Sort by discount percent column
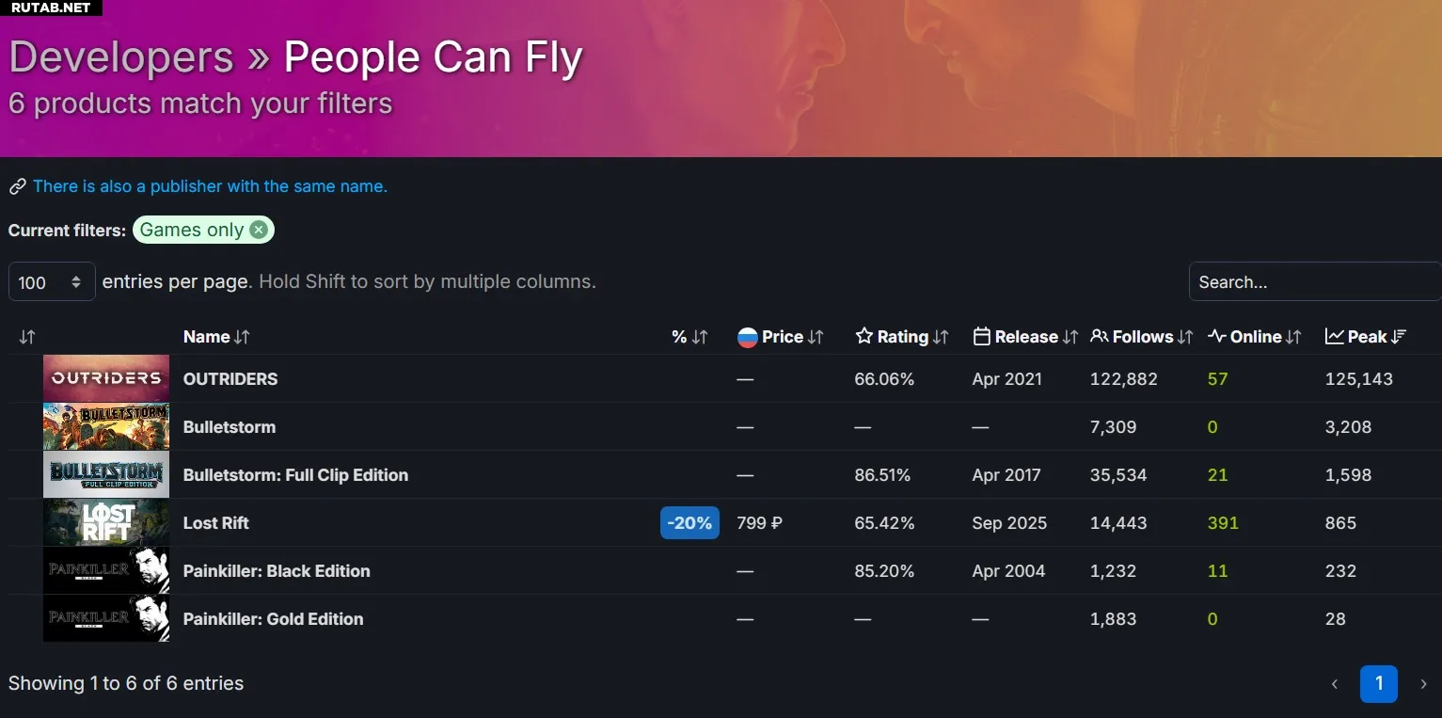This screenshot has height=718, width=1442. [689, 337]
